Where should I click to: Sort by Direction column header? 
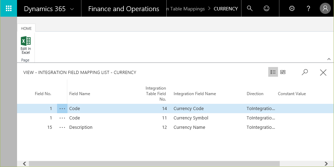pyautogui.click(x=255, y=94)
